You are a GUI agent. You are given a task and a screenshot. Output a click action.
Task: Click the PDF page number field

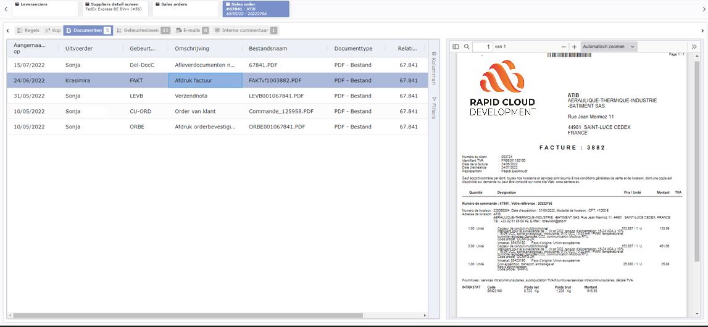click(x=482, y=47)
